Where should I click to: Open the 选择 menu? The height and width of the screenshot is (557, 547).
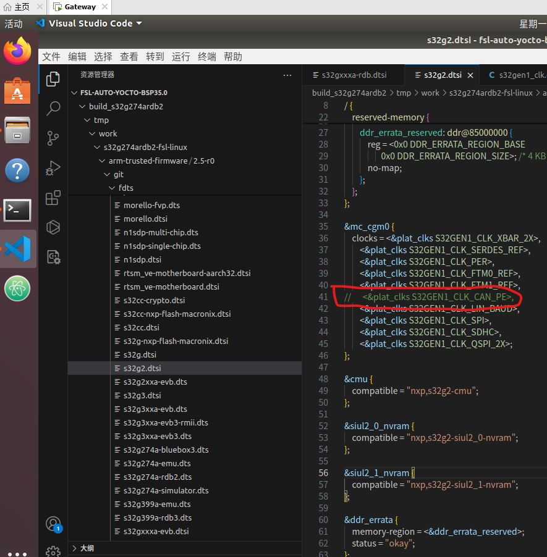pyautogui.click(x=103, y=56)
